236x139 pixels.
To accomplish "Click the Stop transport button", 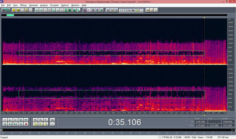I will [5, 120].
